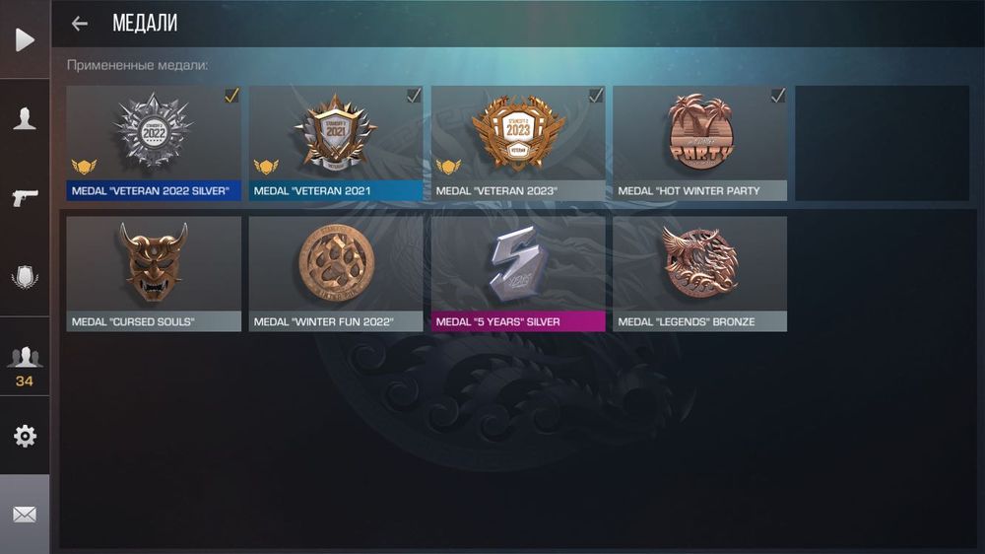
Task: Click the MEDAL "VETERAN 2023" label
Action: pyautogui.click(x=518, y=190)
